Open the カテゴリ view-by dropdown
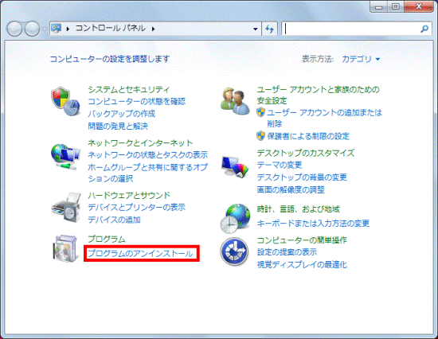Viewport: 438px width, 339px height. pos(361,59)
